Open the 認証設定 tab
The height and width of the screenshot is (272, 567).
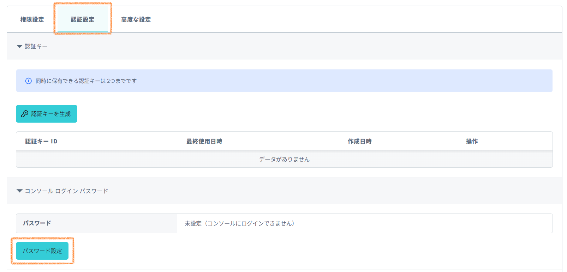coord(83,20)
